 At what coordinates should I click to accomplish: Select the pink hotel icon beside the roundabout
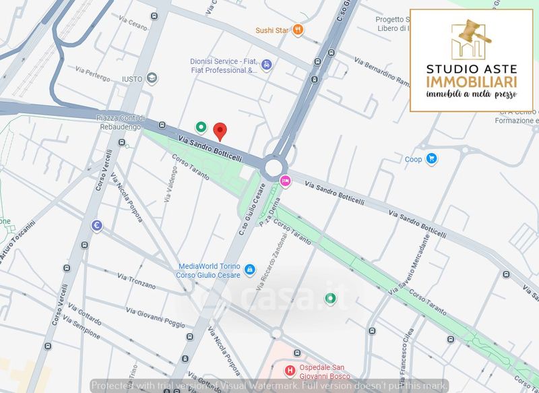click(x=285, y=181)
